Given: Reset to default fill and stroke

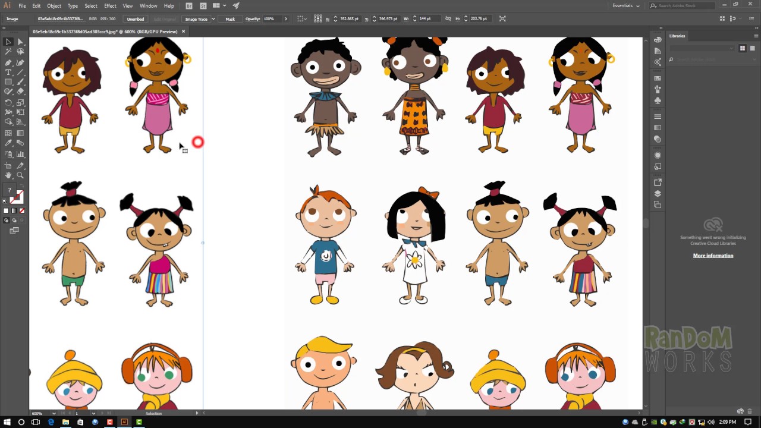Looking at the screenshot, I should point(5,202).
